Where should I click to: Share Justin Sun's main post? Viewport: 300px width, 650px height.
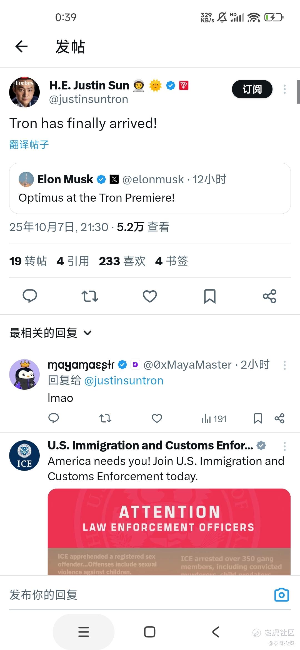(269, 296)
